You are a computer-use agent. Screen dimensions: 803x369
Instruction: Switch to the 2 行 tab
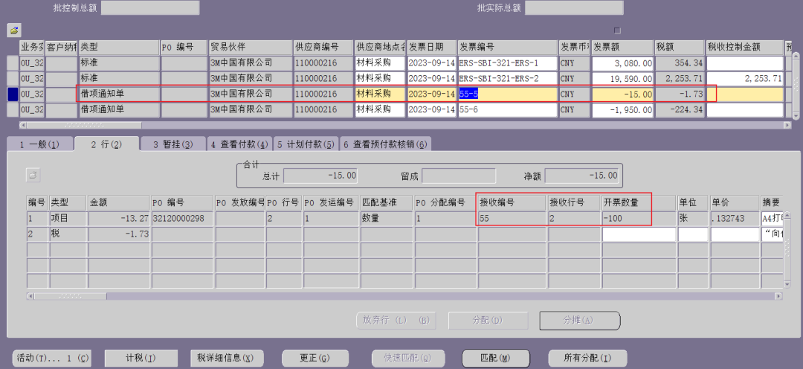(x=106, y=144)
